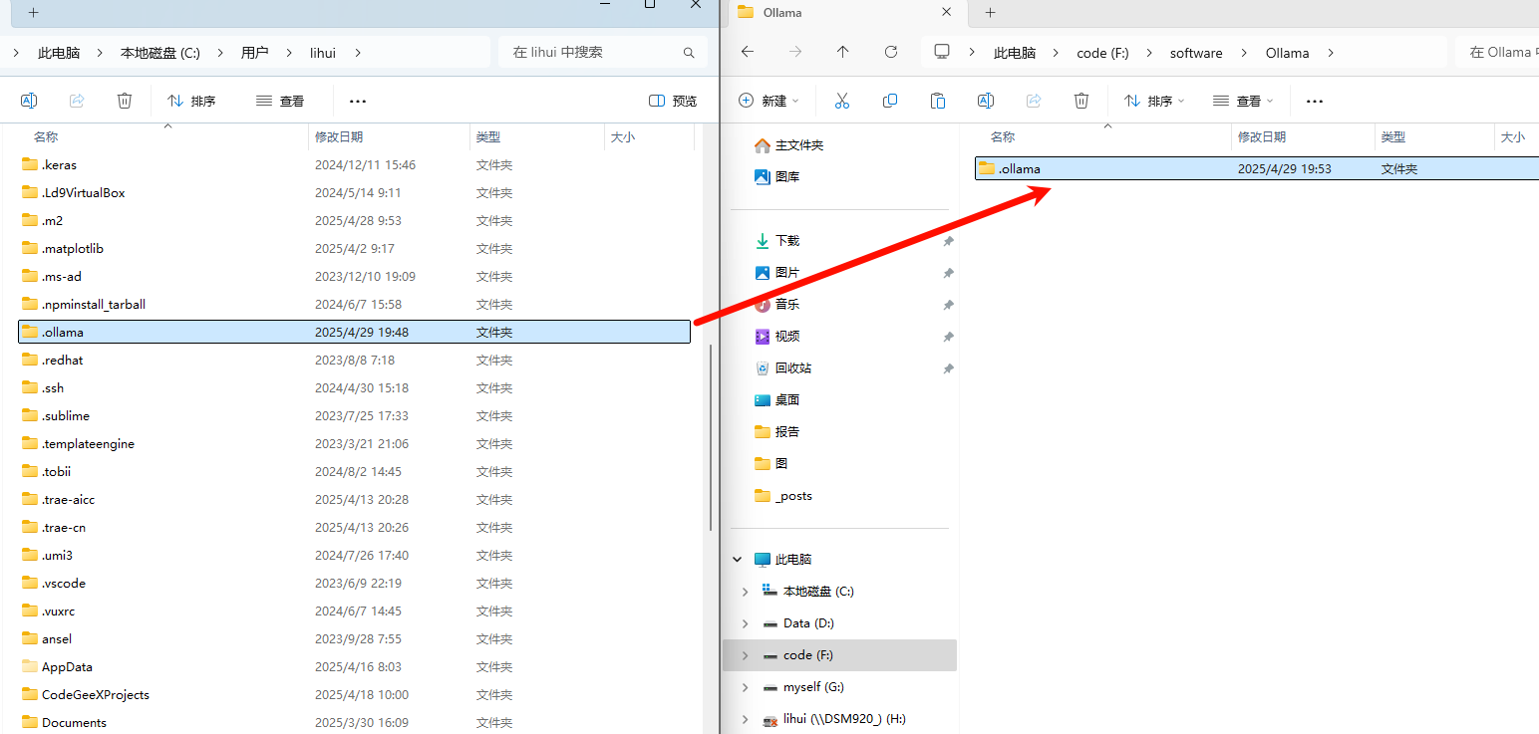
Task: Click the vertical scrollbar of left file list
Action: 710,438
